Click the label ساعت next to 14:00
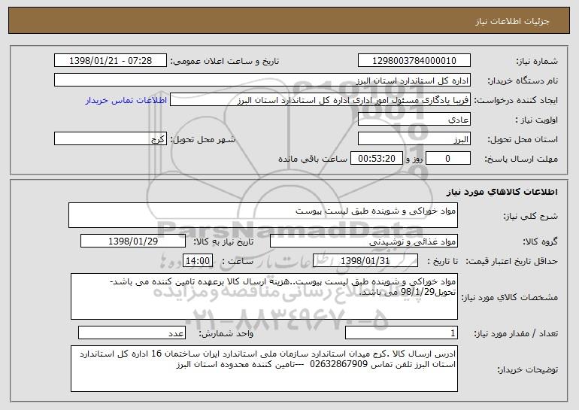 tap(238, 262)
